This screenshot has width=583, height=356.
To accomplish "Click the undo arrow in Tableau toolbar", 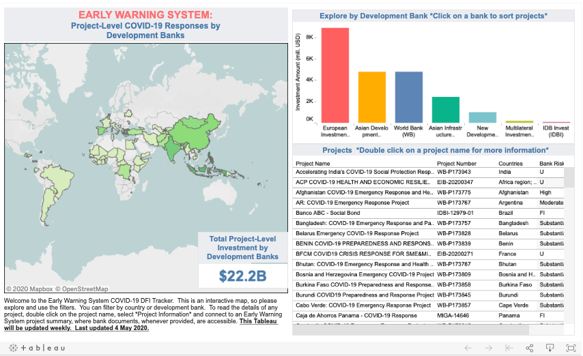I will click(x=468, y=348).
